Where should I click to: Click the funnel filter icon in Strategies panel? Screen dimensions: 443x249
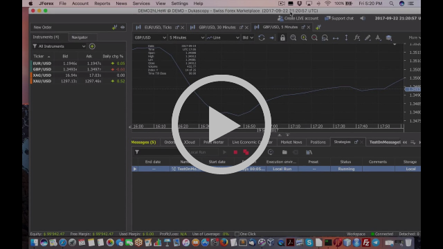tap(137, 152)
